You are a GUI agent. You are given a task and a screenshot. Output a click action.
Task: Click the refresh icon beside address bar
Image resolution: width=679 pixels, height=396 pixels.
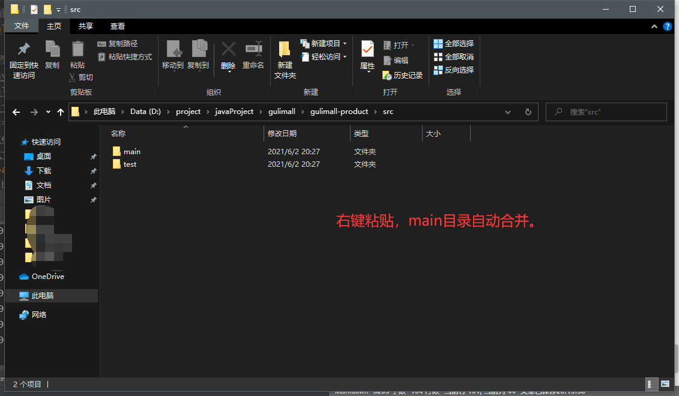click(527, 112)
